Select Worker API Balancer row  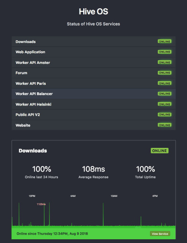[x=93, y=94]
